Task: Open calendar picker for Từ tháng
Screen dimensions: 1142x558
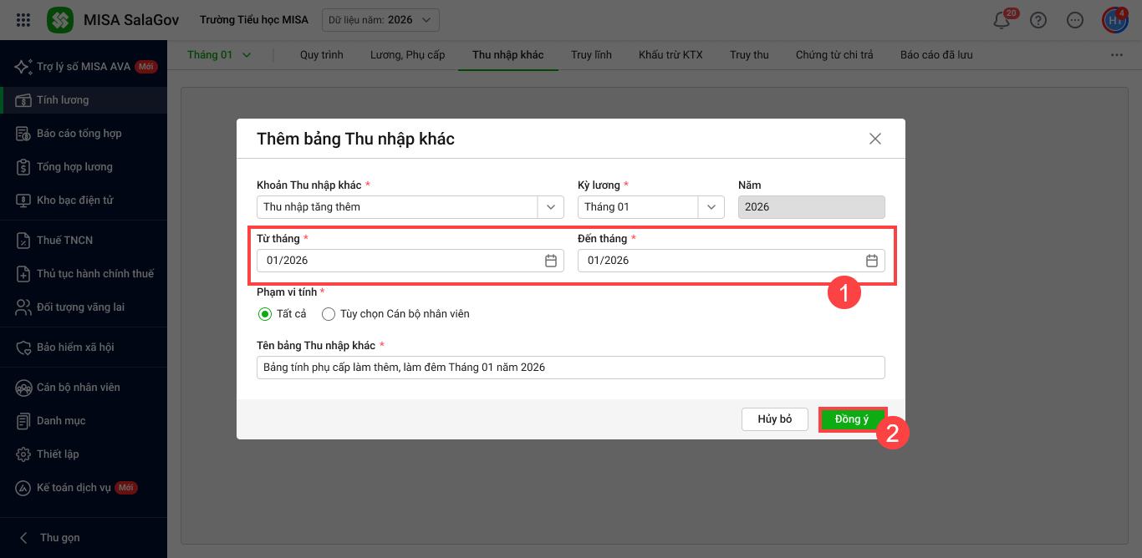Action: point(551,261)
